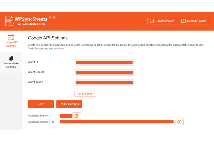
Task: Click the Submit A Ticket button
Action: (x=194, y=21)
